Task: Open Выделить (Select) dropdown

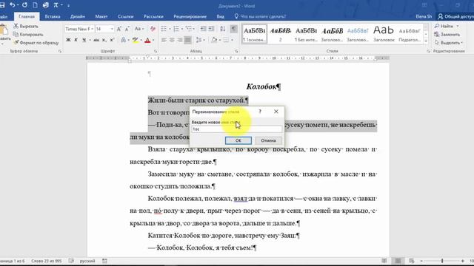Action: (449, 43)
